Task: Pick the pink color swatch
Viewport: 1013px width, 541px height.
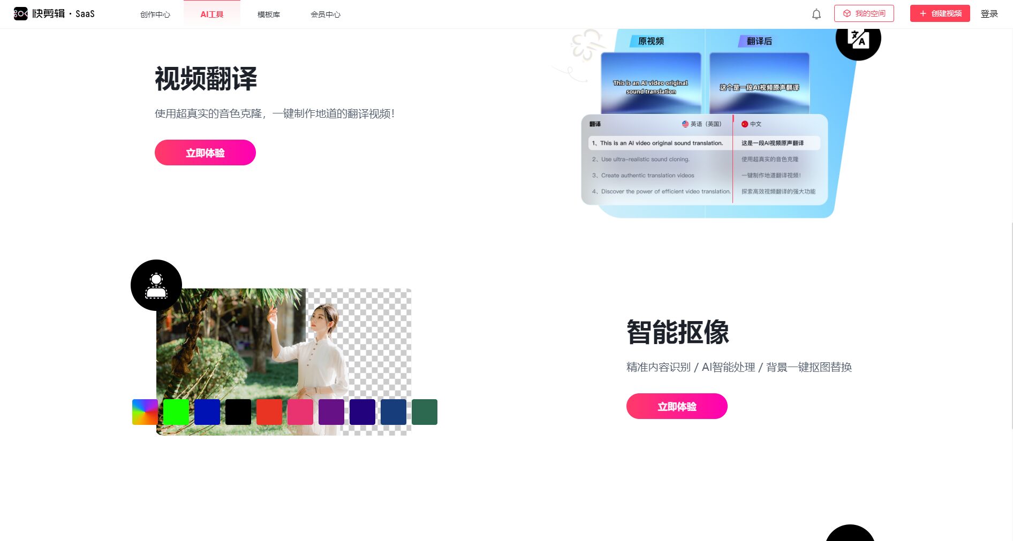Action: click(300, 412)
